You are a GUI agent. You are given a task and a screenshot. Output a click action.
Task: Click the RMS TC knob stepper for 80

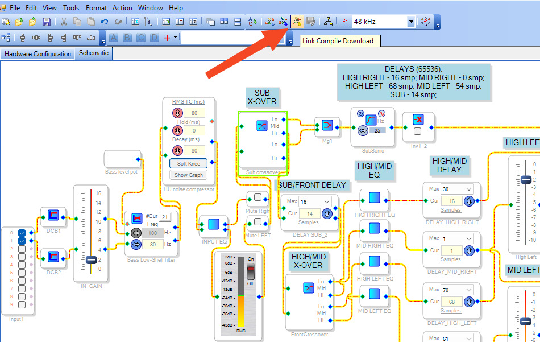(x=177, y=113)
